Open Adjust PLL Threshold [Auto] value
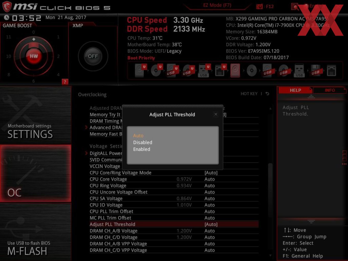This screenshot has height=261, width=348. 211,224
